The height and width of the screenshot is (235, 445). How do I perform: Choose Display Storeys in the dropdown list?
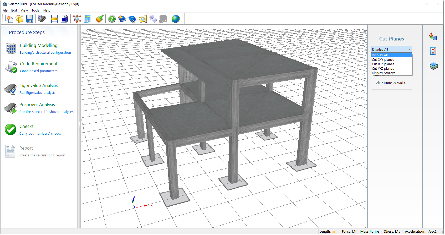tap(383, 73)
